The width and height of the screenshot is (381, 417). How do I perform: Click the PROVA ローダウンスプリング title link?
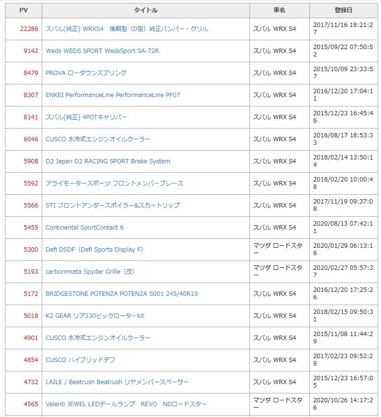pyautogui.click(x=86, y=73)
